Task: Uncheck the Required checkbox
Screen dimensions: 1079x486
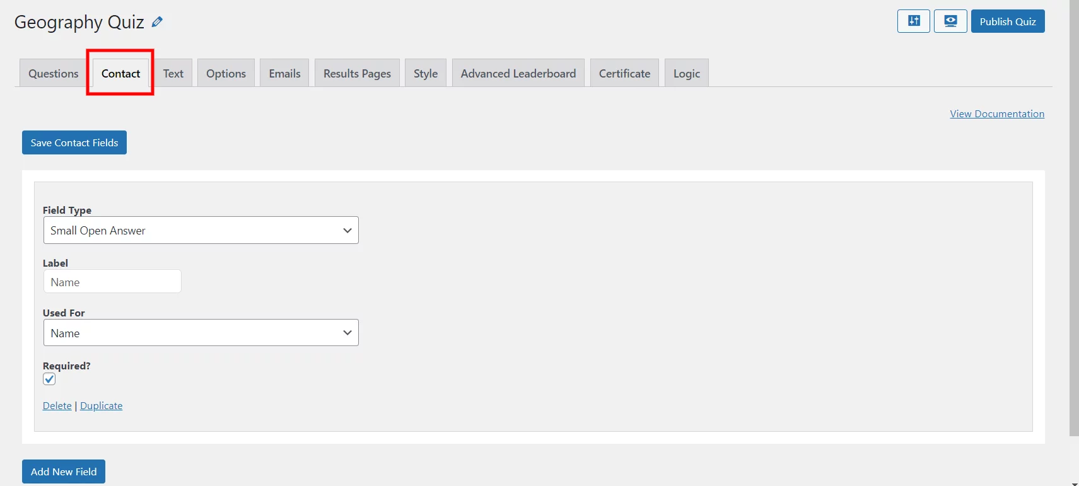Action: [x=49, y=379]
